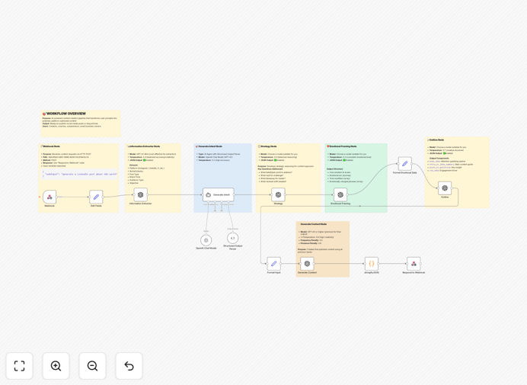Select the blue Generate Intent Node note title
The image size is (527, 385).
point(210,146)
